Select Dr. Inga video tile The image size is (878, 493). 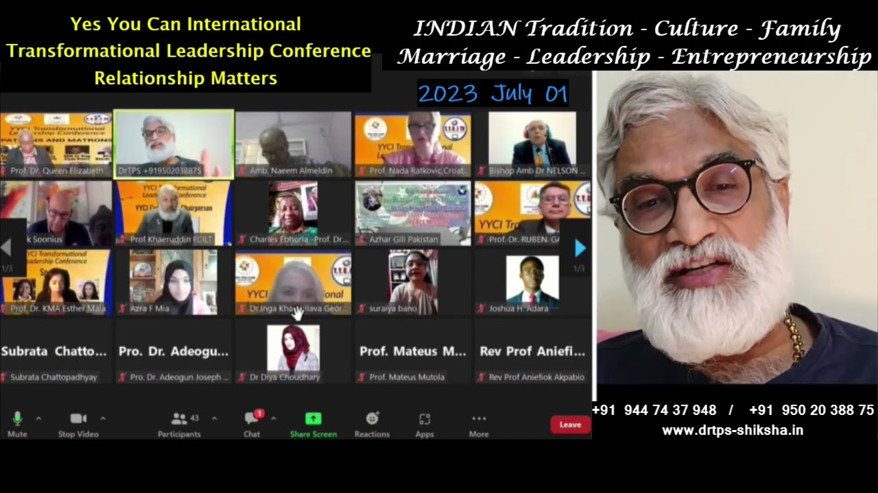coord(293,282)
